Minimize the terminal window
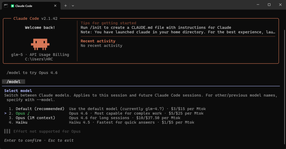This screenshot has width=286, height=149. click(256, 5)
